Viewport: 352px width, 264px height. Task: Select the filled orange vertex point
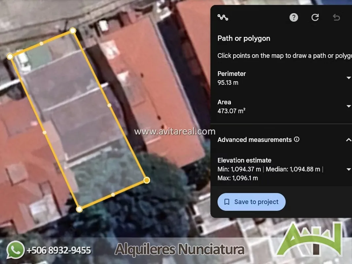pos(147,180)
